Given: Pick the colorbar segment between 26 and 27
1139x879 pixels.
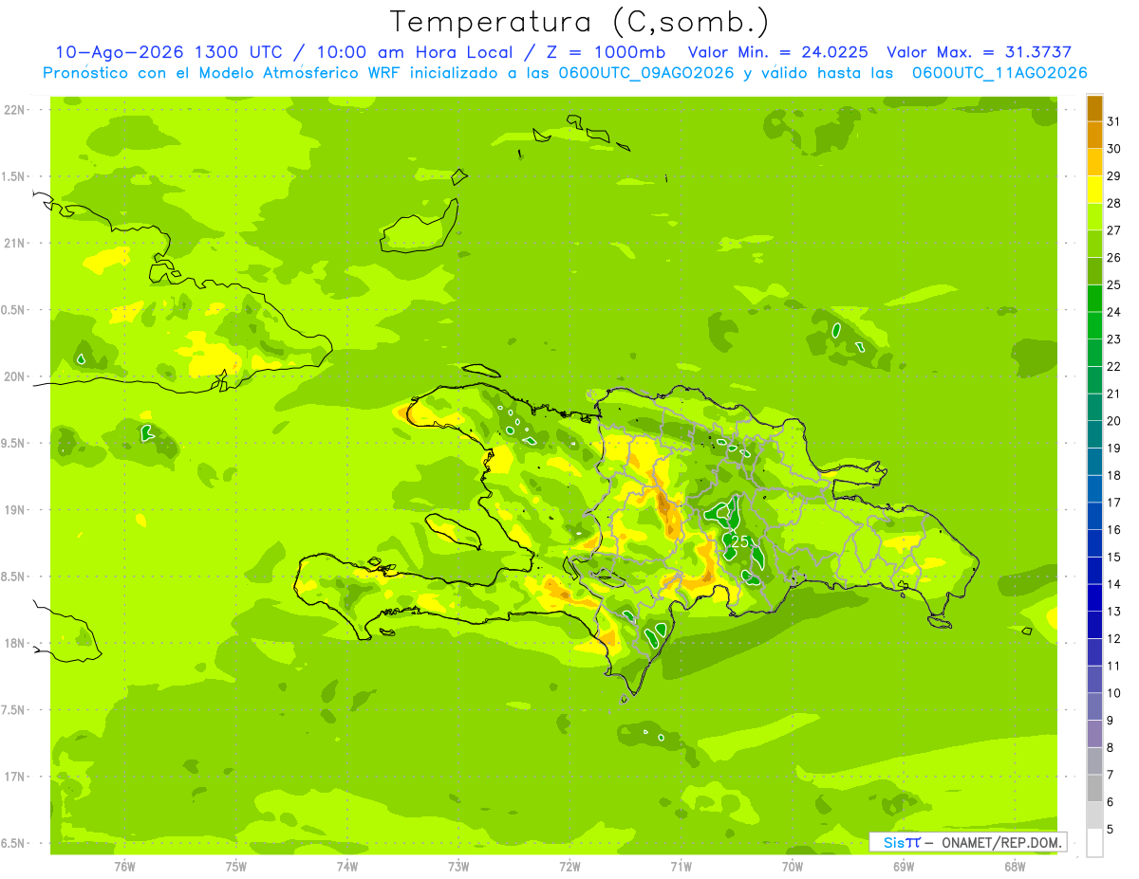Looking at the screenshot, I should (x=1094, y=245).
